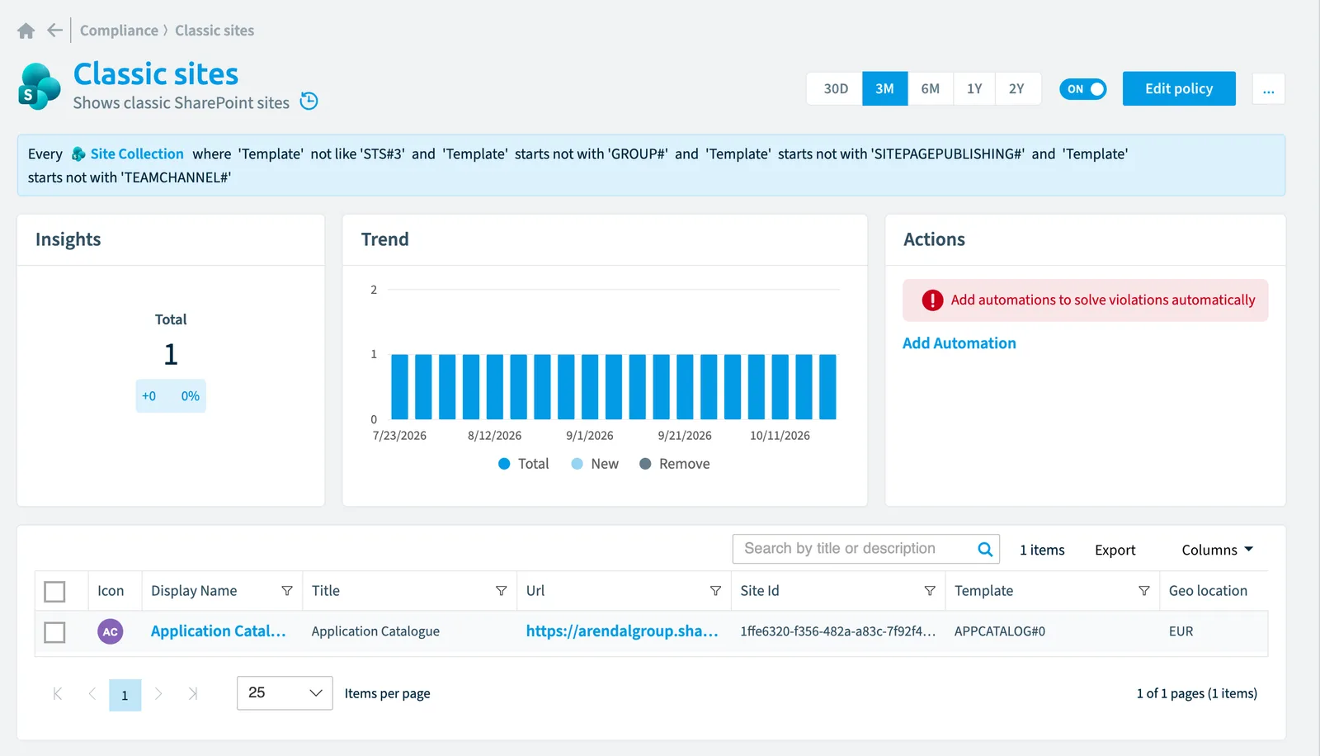Select the 2Y time range
This screenshot has height=756, width=1320.
[x=1016, y=88]
